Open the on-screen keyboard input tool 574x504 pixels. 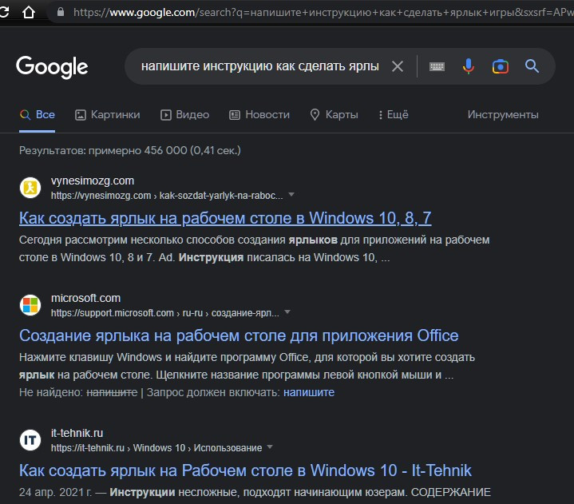[437, 66]
